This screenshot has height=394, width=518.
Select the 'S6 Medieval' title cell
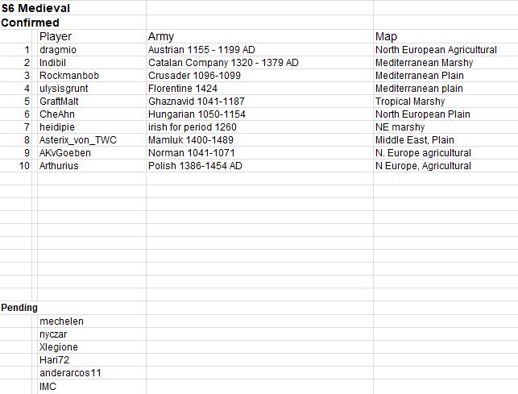click(x=35, y=9)
